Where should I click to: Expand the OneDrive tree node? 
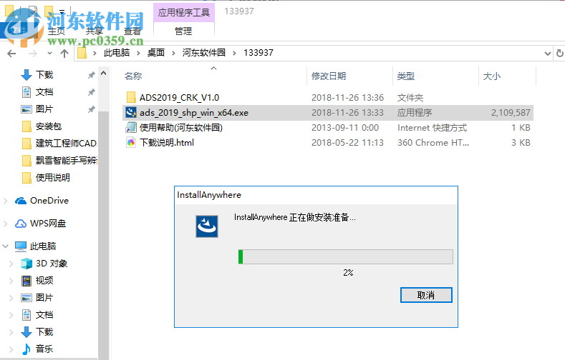click(x=6, y=201)
